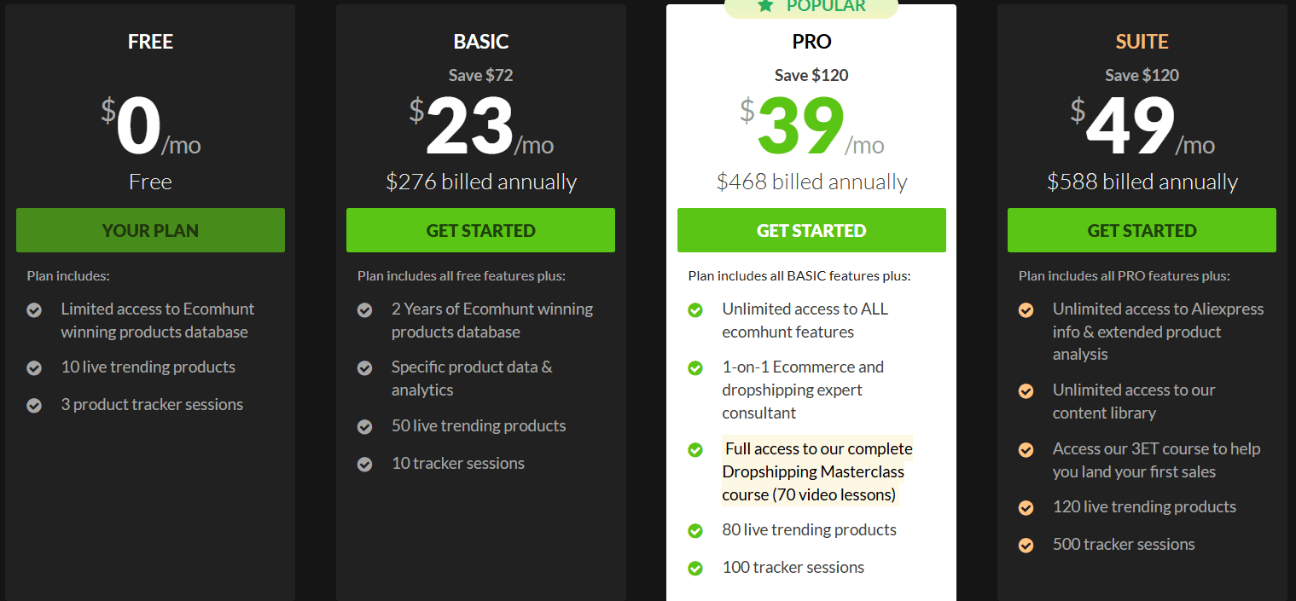
Task: Click orange checkmark beside 120 live trending products
Action: pos(1026,508)
